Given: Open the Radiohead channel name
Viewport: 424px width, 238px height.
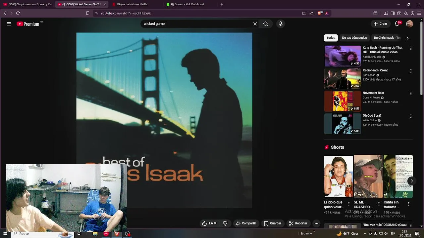Looking at the screenshot, I should (x=369, y=75).
